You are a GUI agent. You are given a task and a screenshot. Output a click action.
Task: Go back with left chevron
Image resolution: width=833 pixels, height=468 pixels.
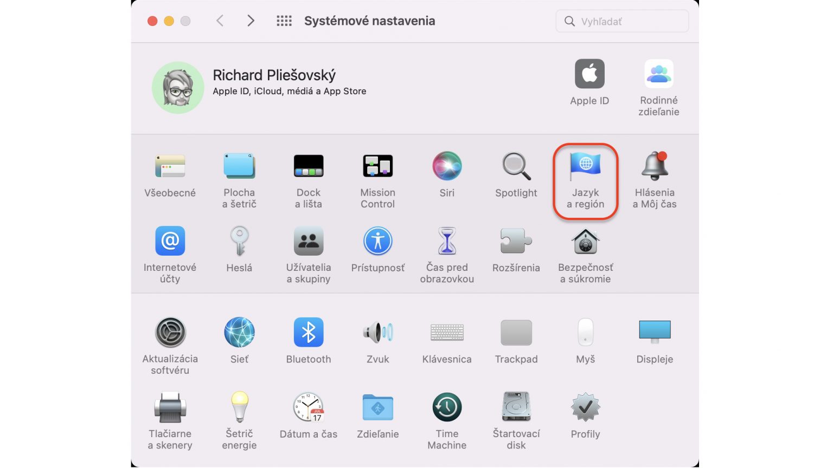point(220,21)
